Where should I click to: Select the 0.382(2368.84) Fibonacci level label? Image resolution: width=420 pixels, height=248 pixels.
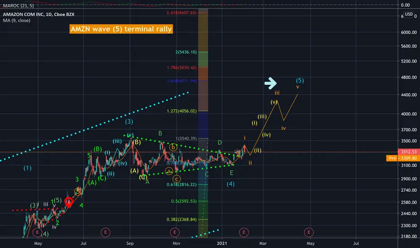coord(182,219)
